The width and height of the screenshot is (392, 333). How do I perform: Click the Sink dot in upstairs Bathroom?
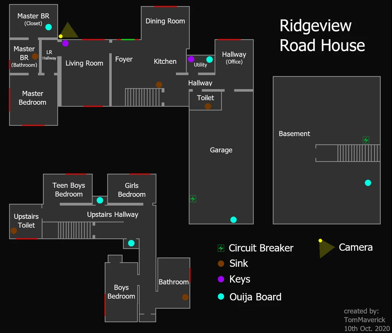click(185, 297)
